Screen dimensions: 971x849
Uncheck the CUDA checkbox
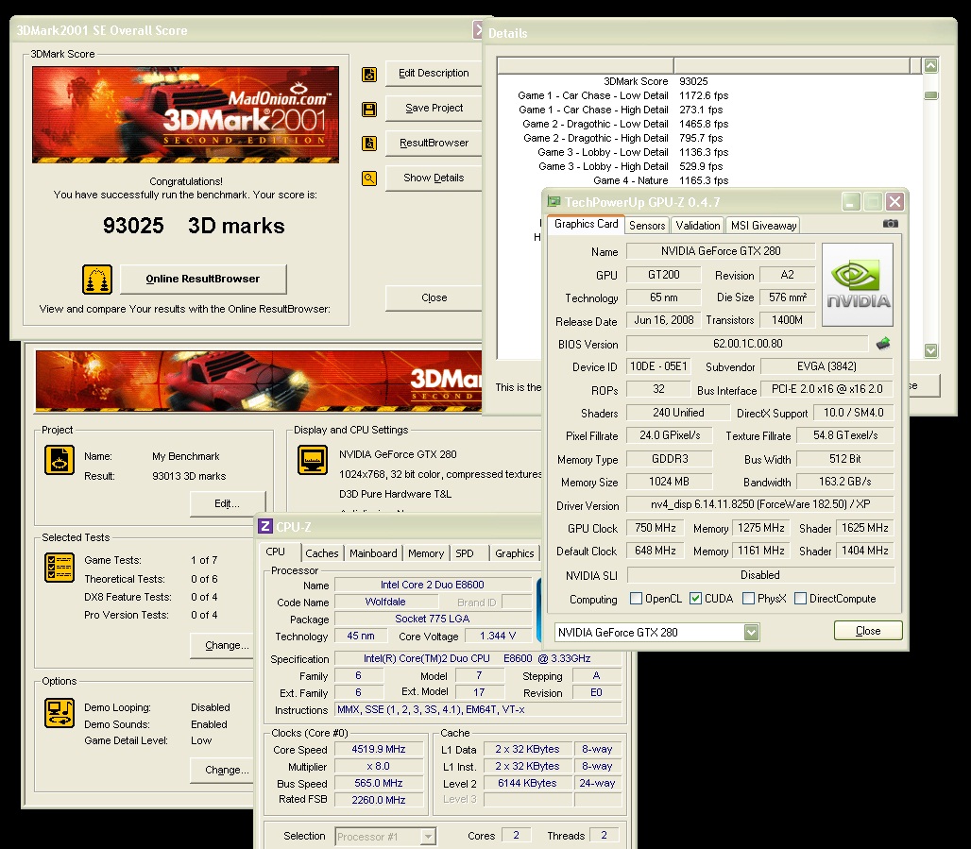(x=696, y=599)
